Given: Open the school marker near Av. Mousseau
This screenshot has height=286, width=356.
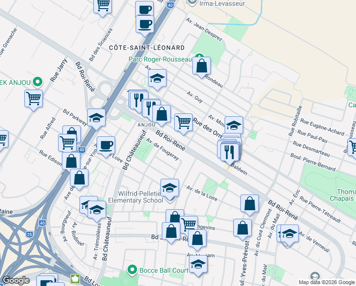Looking at the screenshot, I should click(x=234, y=125).
